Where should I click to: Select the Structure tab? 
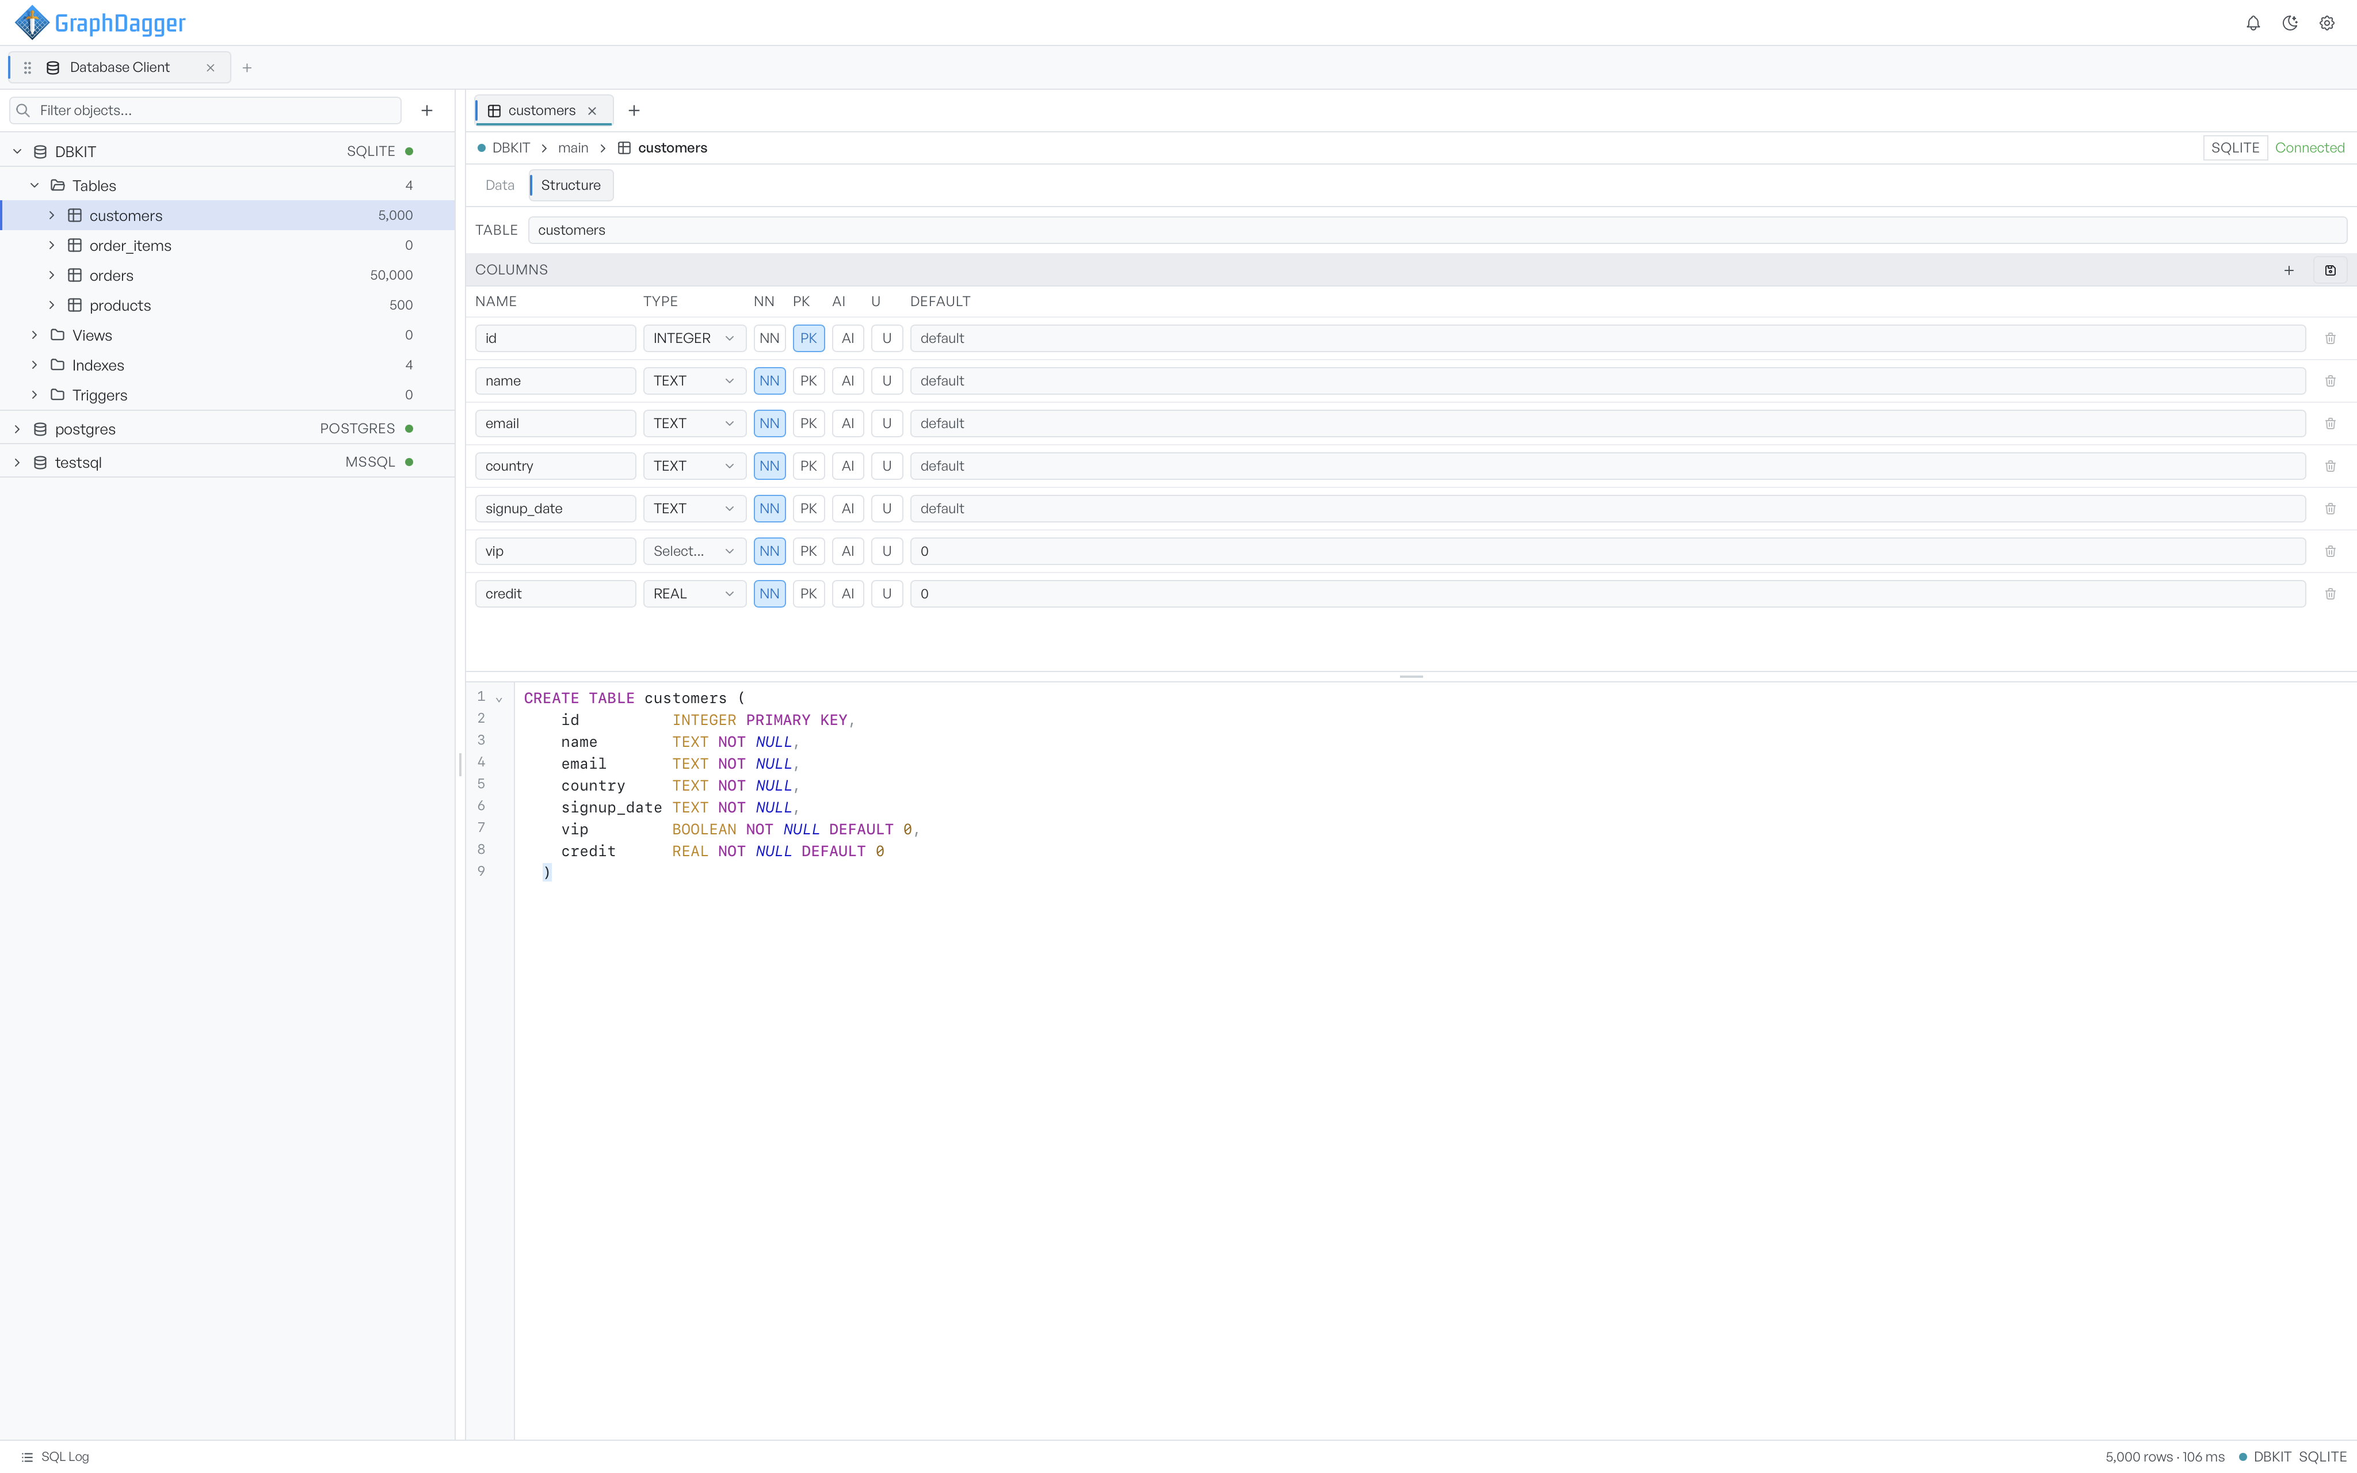(x=571, y=185)
